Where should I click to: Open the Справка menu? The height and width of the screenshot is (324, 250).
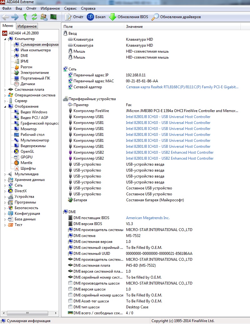[x=88, y=8]
